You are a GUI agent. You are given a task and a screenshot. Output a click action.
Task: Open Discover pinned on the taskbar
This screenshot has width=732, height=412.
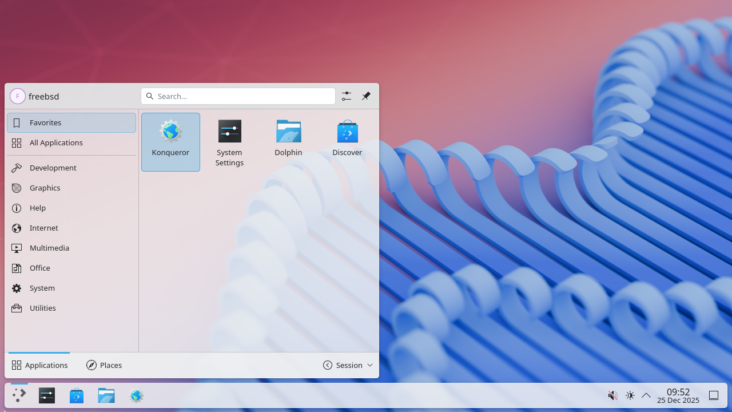pos(77,395)
